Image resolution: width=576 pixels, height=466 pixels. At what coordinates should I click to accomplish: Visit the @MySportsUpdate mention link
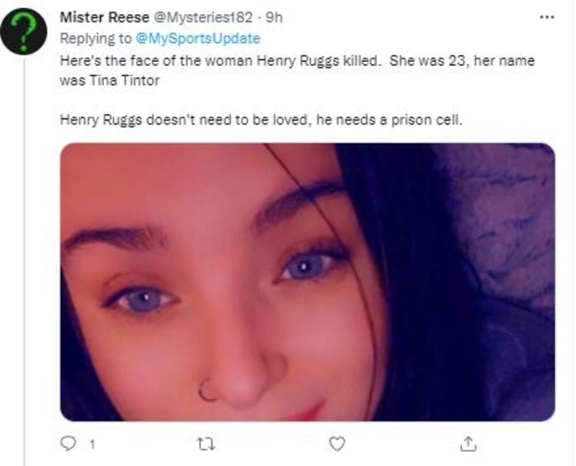[x=198, y=39]
